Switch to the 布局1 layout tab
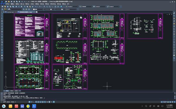 pyautogui.click(x=11, y=91)
